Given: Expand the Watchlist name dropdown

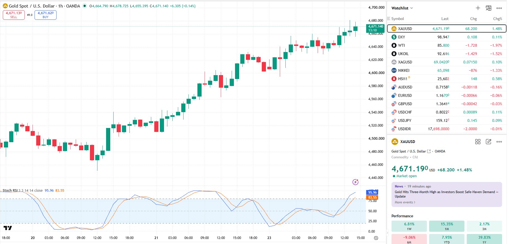Looking at the screenshot, I should [402, 8].
